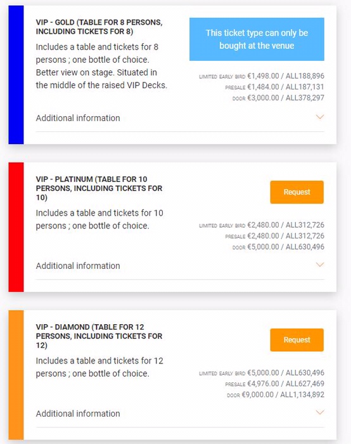The image size is (351, 444).
Task: Click Request for VIP Platinum table
Action: (297, 192)
